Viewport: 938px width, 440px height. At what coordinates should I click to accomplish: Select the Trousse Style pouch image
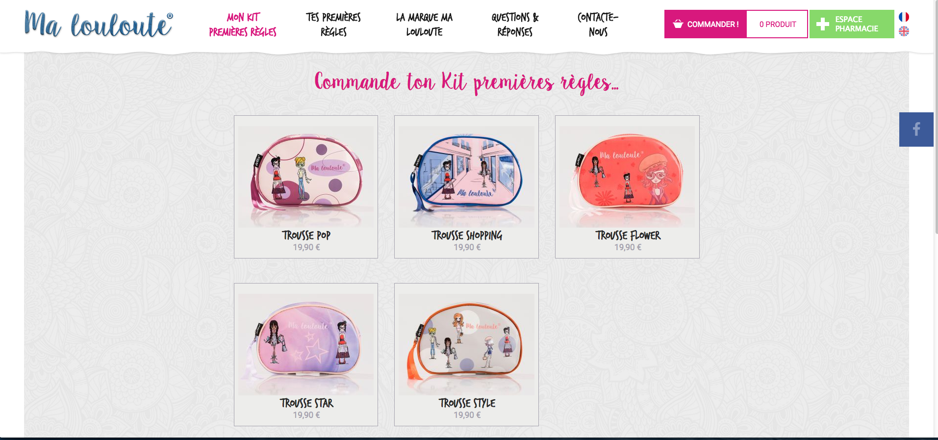(466, 344)
